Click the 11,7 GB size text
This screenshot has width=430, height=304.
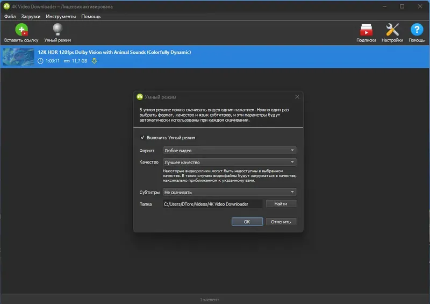(80, 61)
